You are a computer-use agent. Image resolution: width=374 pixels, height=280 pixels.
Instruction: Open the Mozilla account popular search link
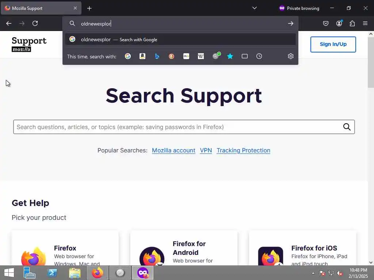click(173, 151)
